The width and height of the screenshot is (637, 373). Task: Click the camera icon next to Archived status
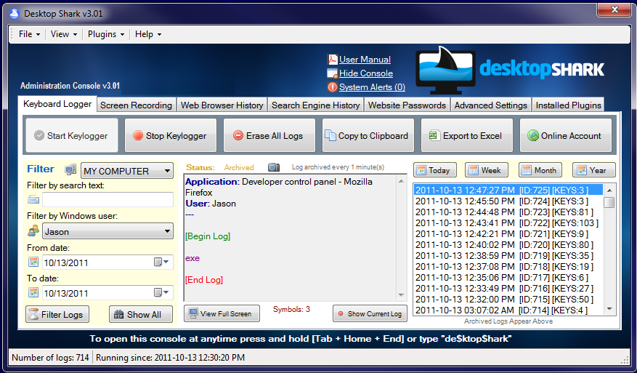274,167
